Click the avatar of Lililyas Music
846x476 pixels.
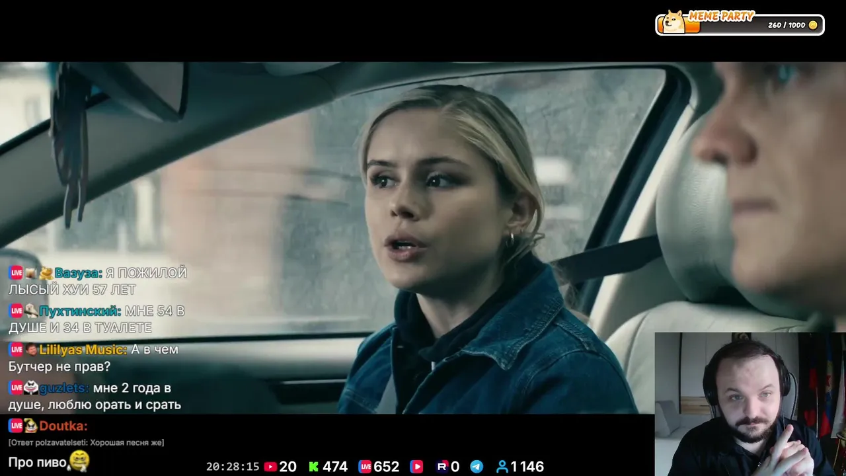click(x=32, y=349)
